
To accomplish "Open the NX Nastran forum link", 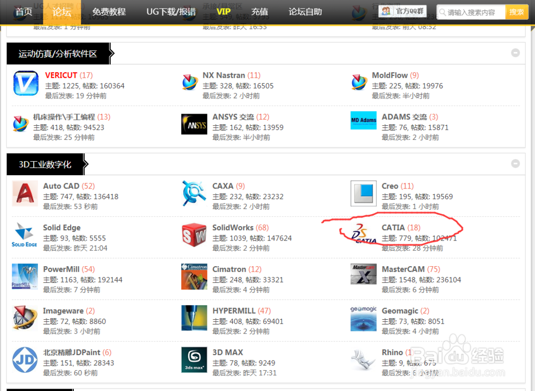I will coord(224,75).
